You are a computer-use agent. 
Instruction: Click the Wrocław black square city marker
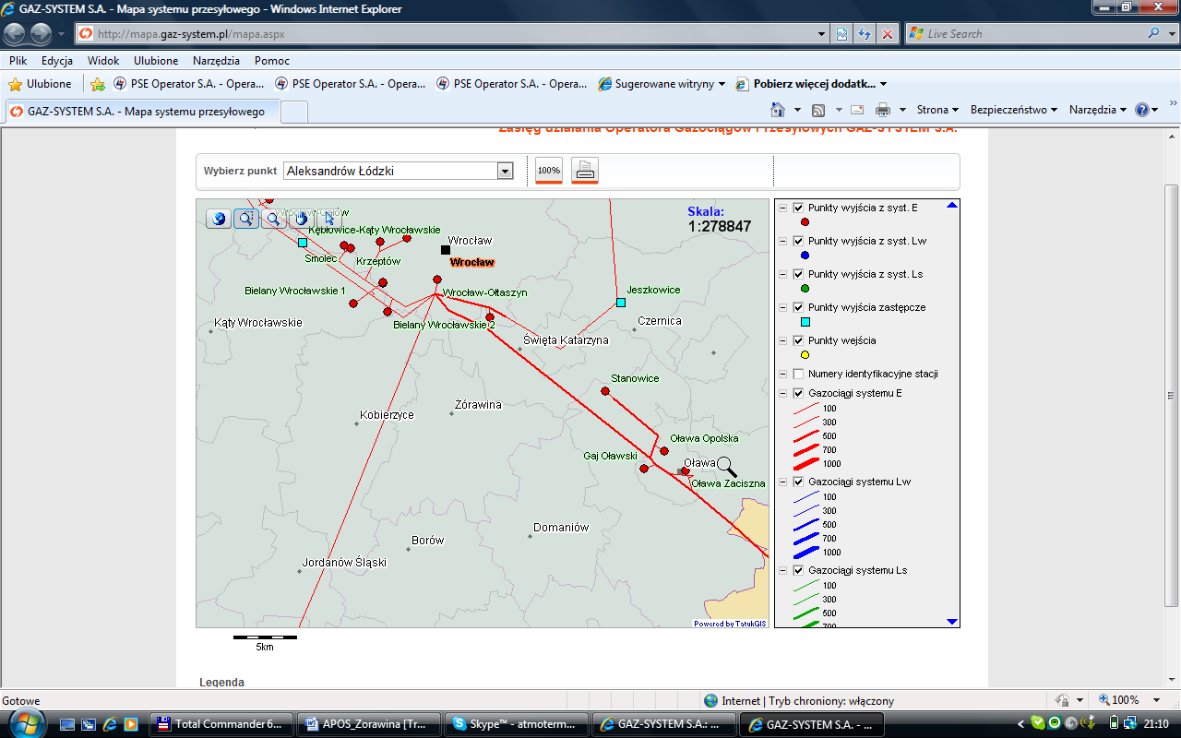pos(446,250)
